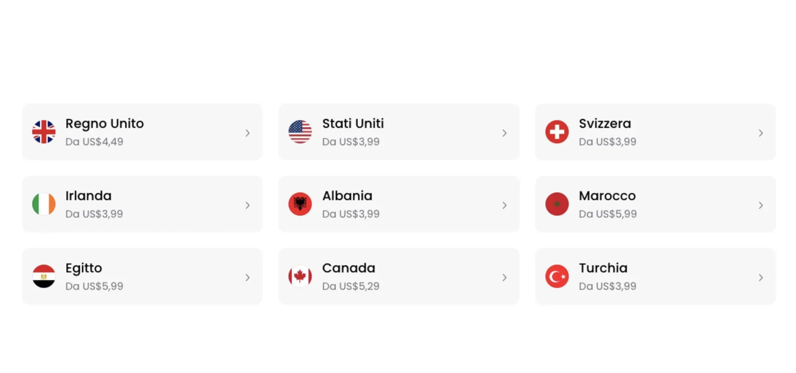Click the United States flag icon
The height and width of the screenshot is (373, 796).
[x=300, y=132]
